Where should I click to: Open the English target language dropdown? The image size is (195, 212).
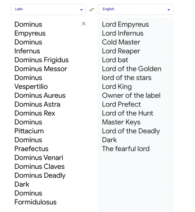136,9
